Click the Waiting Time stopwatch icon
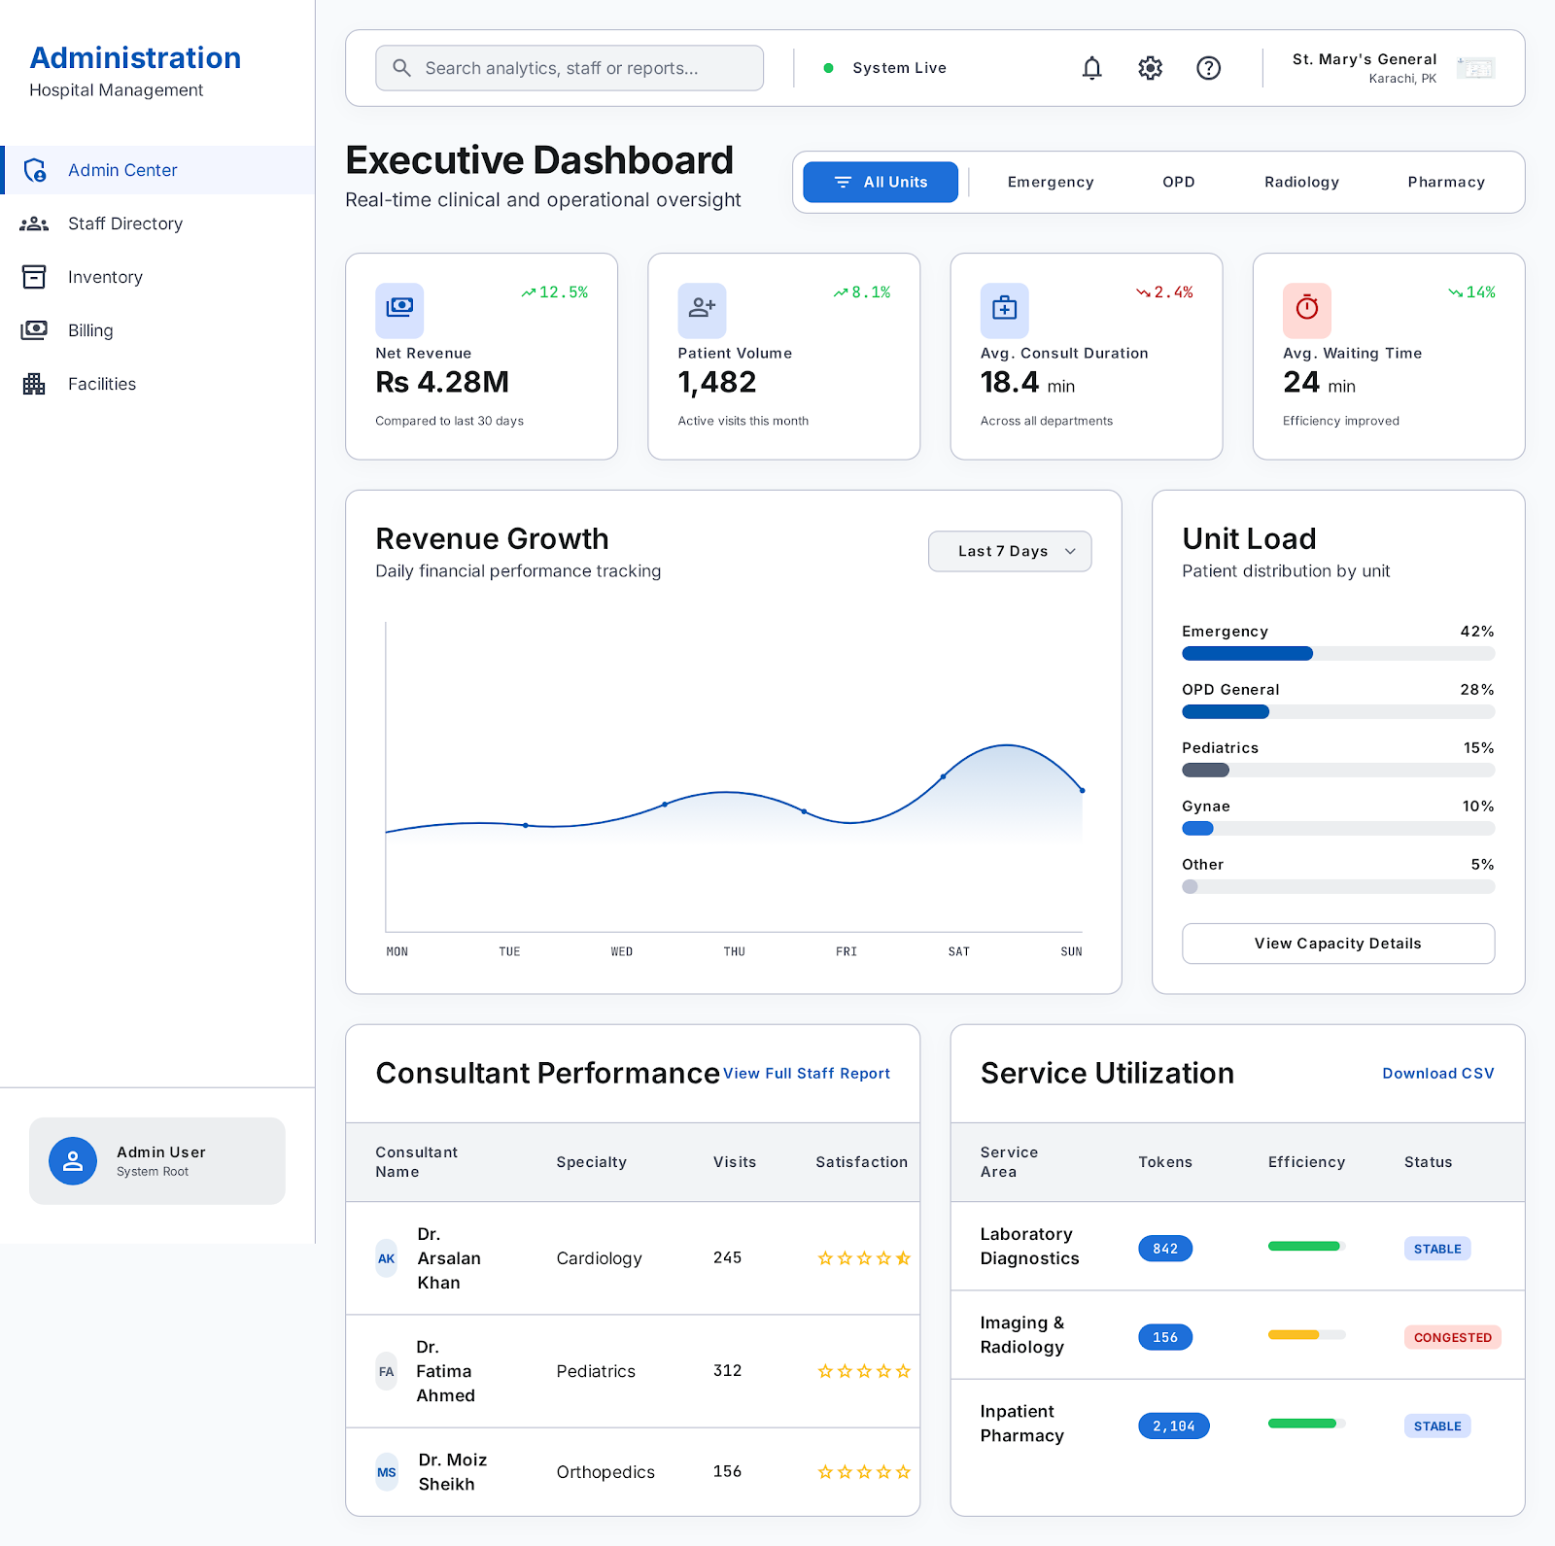 click(1307, 308)
